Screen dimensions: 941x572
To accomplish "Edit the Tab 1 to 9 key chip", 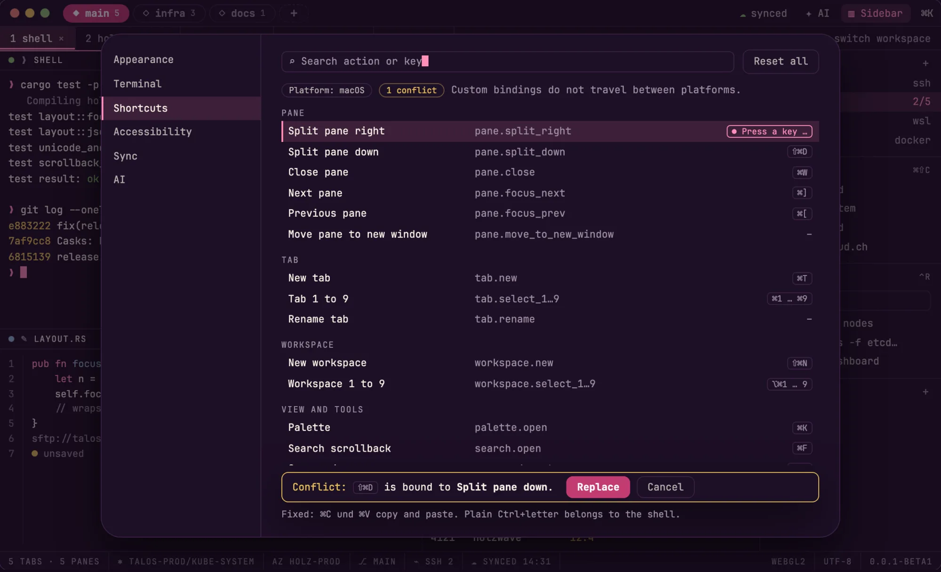I will point(789,299).
